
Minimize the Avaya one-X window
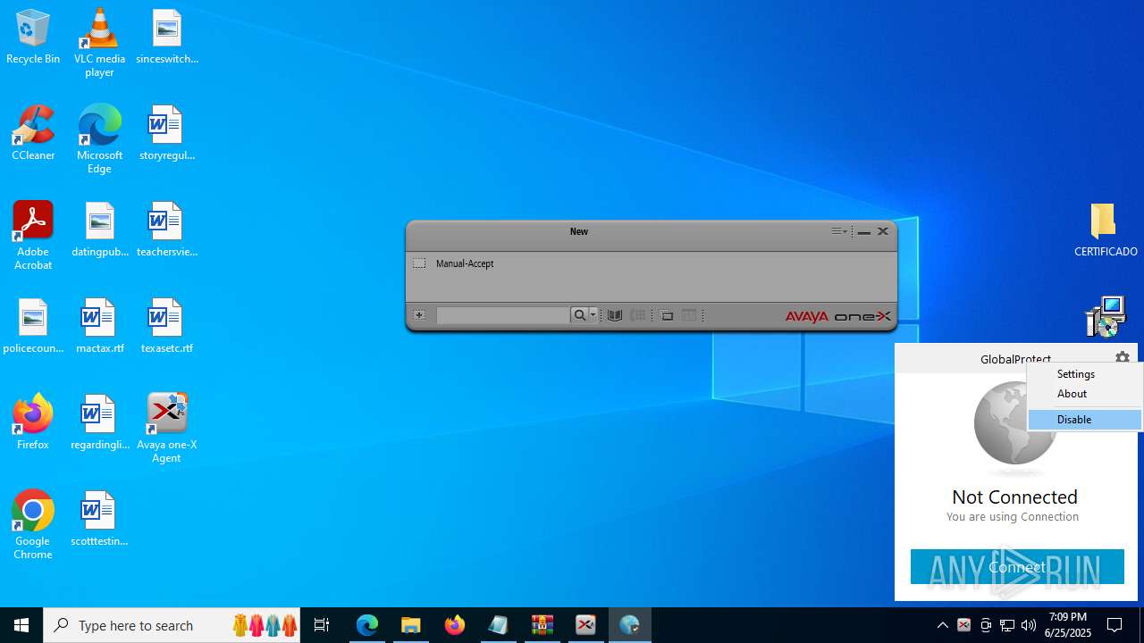pyautogui.click(x=863, y=232)
